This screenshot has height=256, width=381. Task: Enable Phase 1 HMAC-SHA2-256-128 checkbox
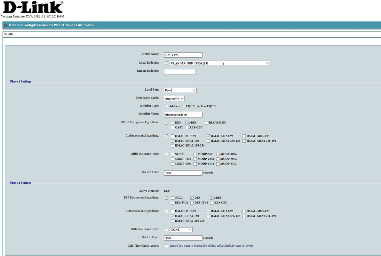(208, 141)
